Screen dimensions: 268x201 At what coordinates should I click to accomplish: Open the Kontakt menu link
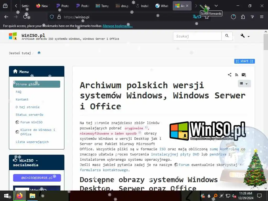[22, 99]
